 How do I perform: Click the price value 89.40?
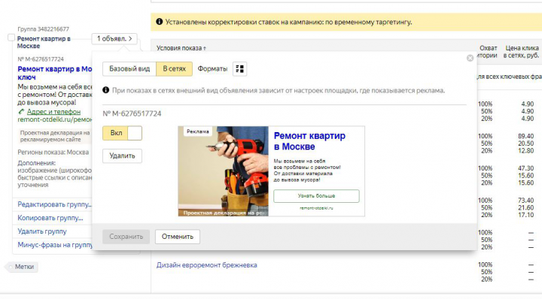525,136
